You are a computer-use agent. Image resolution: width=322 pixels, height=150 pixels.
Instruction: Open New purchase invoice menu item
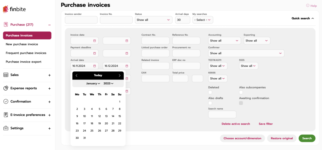click(x=22, y=44)
